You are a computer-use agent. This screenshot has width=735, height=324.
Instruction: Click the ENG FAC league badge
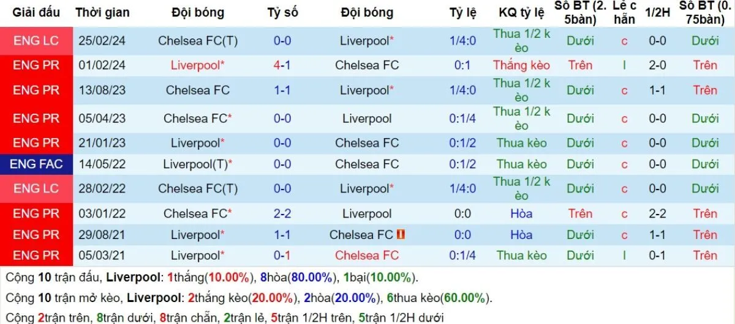(36, 164)
